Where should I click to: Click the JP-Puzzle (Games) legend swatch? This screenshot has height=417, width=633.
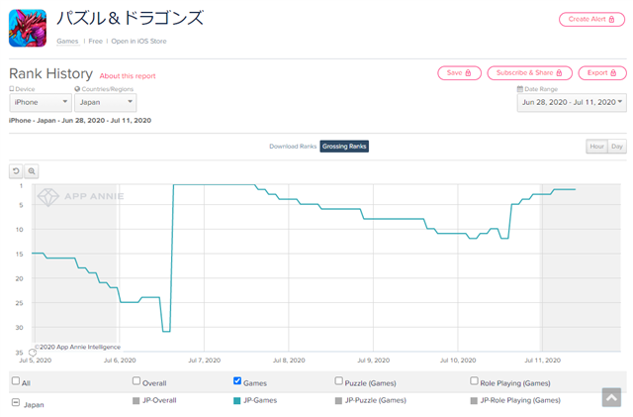tap(338, 401)
